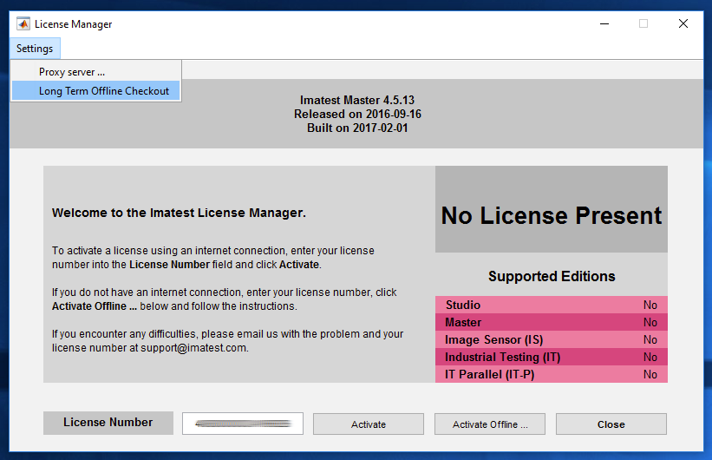Click the Activate Offline button

490,424
